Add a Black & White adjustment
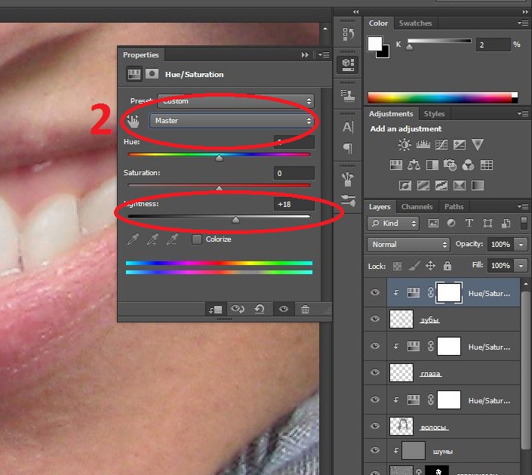The image size is (532, 475). click(x=432, y=165)
